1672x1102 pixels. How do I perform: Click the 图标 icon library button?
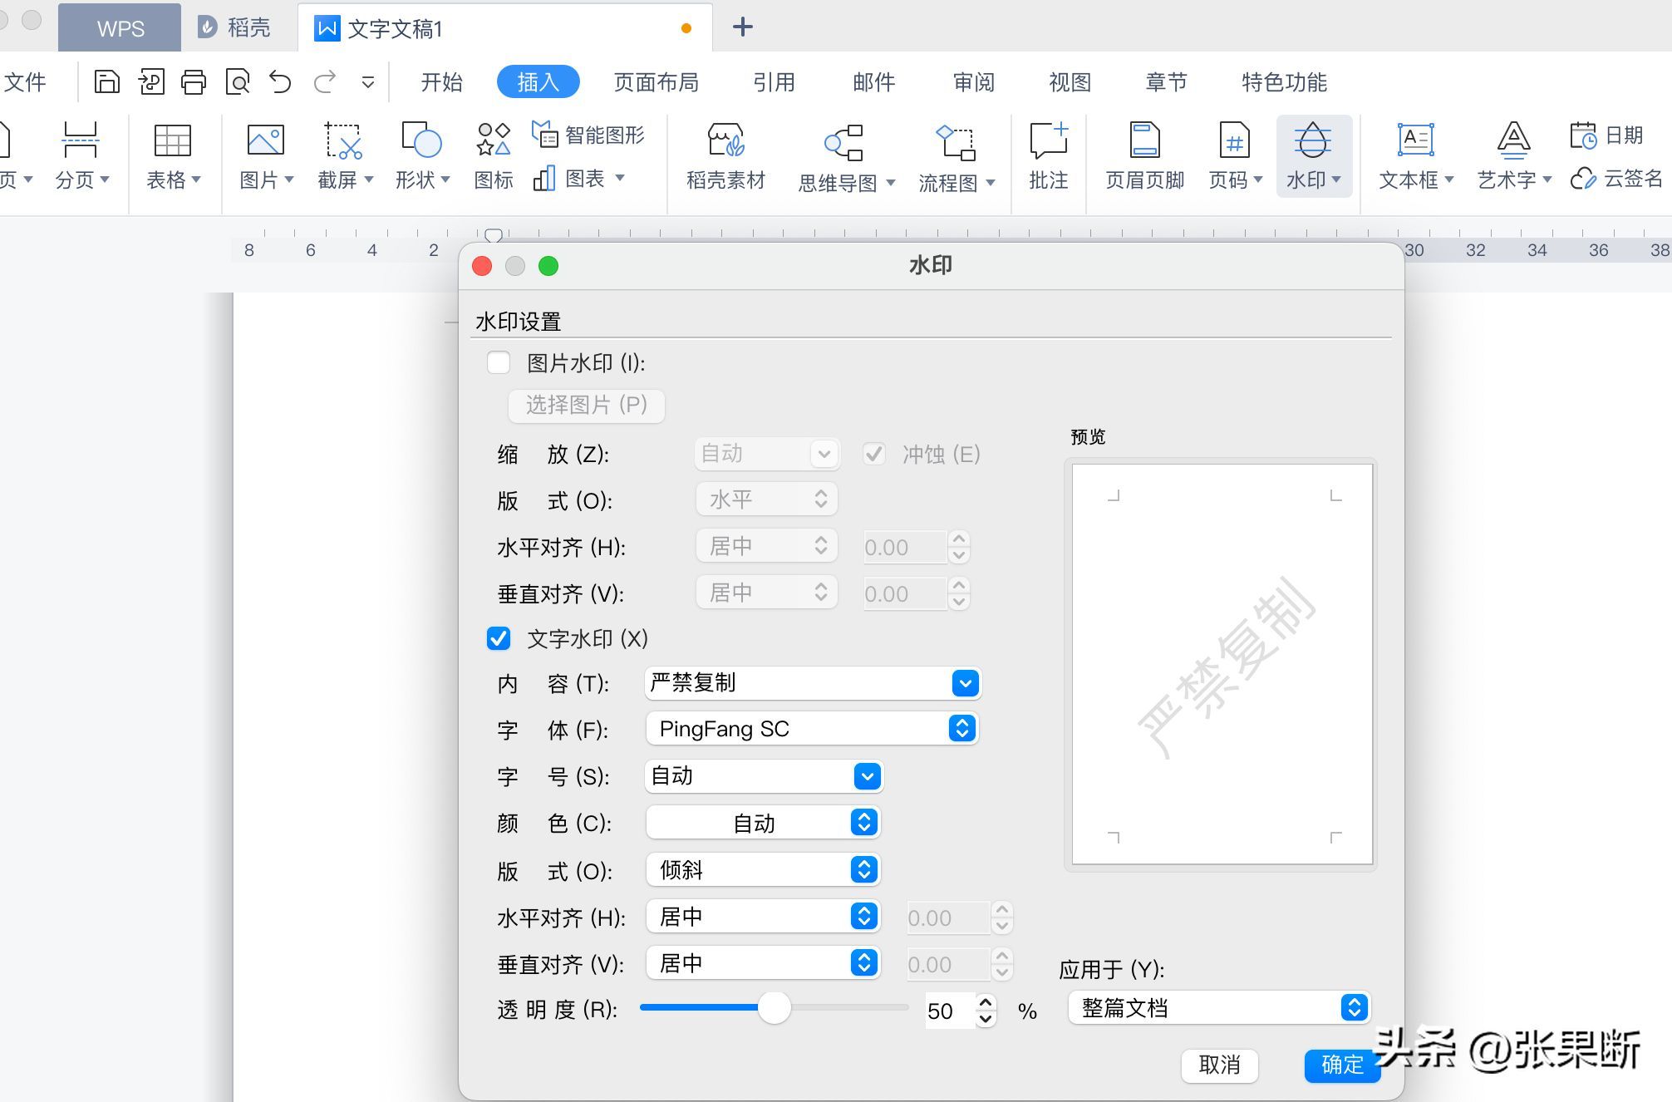tap(494, 155)
